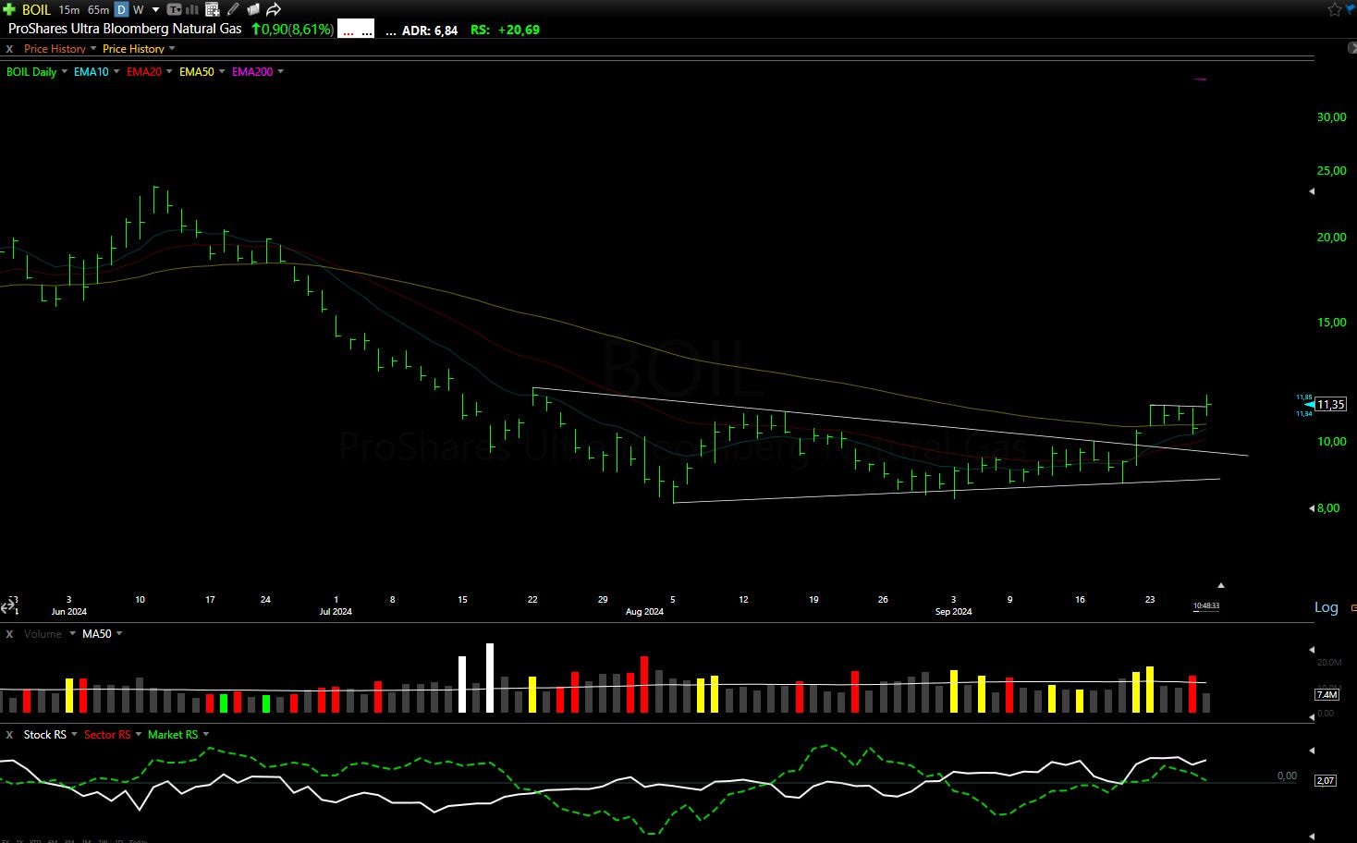Select the D daily timeframe
This screenshot has width=1357, height=843.
click(121, 9)
